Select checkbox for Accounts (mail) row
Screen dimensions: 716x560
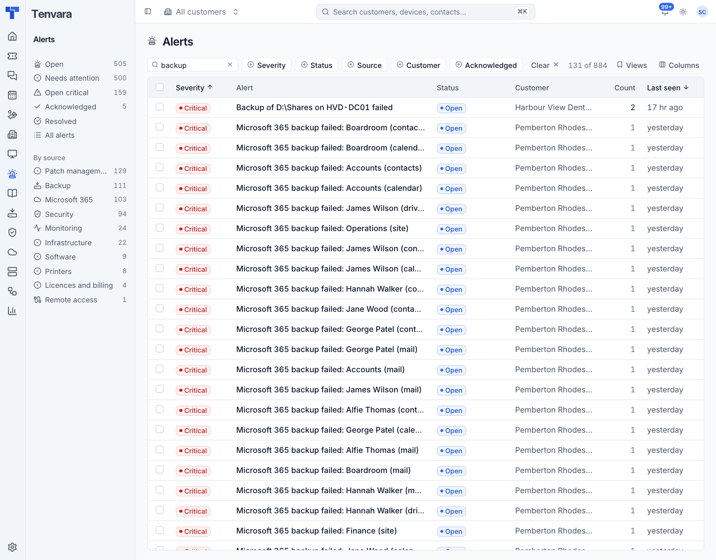point(160,369)
